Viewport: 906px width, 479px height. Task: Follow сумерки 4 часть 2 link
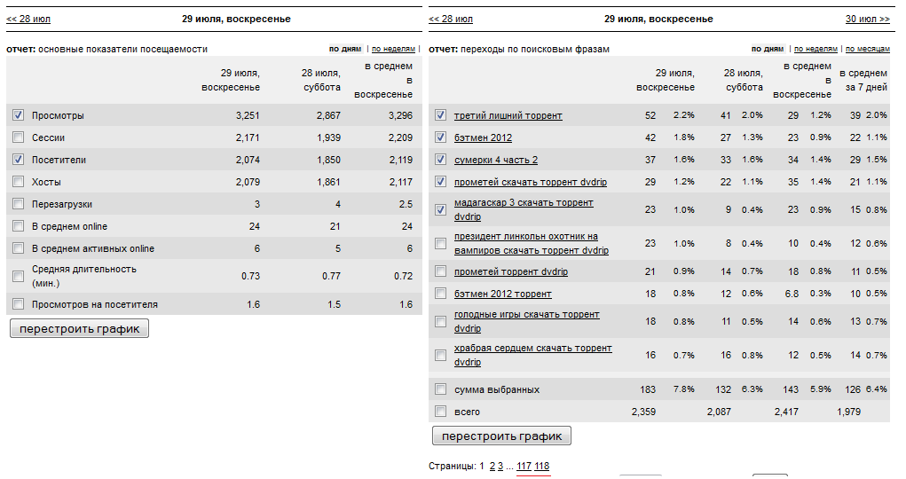point(496,160)
